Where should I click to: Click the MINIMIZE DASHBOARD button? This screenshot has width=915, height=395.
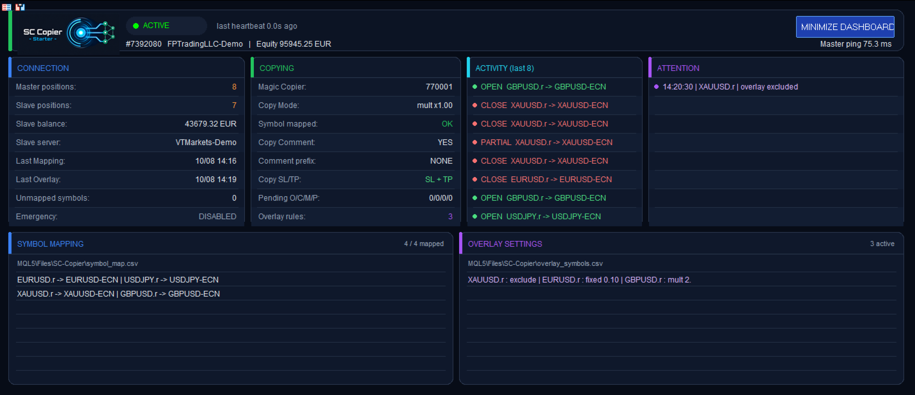click(845, 27)
